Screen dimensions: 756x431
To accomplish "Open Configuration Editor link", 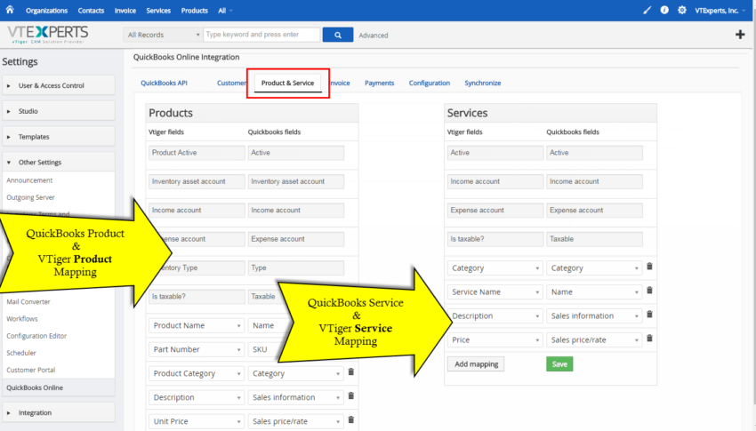I will [x=36, y=336].
